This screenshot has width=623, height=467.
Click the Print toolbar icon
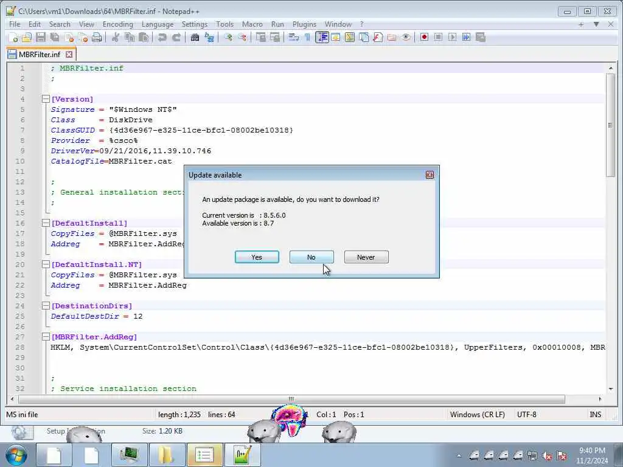[97, 37]
